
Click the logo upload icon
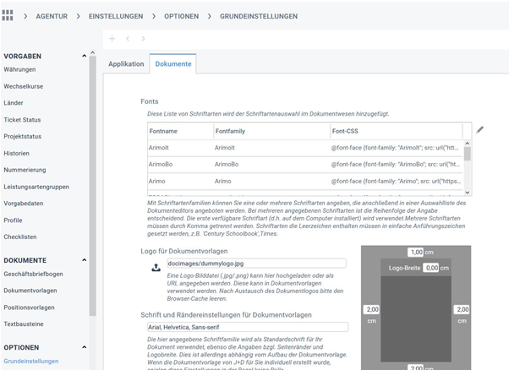pyautogui.click(x=156, y=268)
